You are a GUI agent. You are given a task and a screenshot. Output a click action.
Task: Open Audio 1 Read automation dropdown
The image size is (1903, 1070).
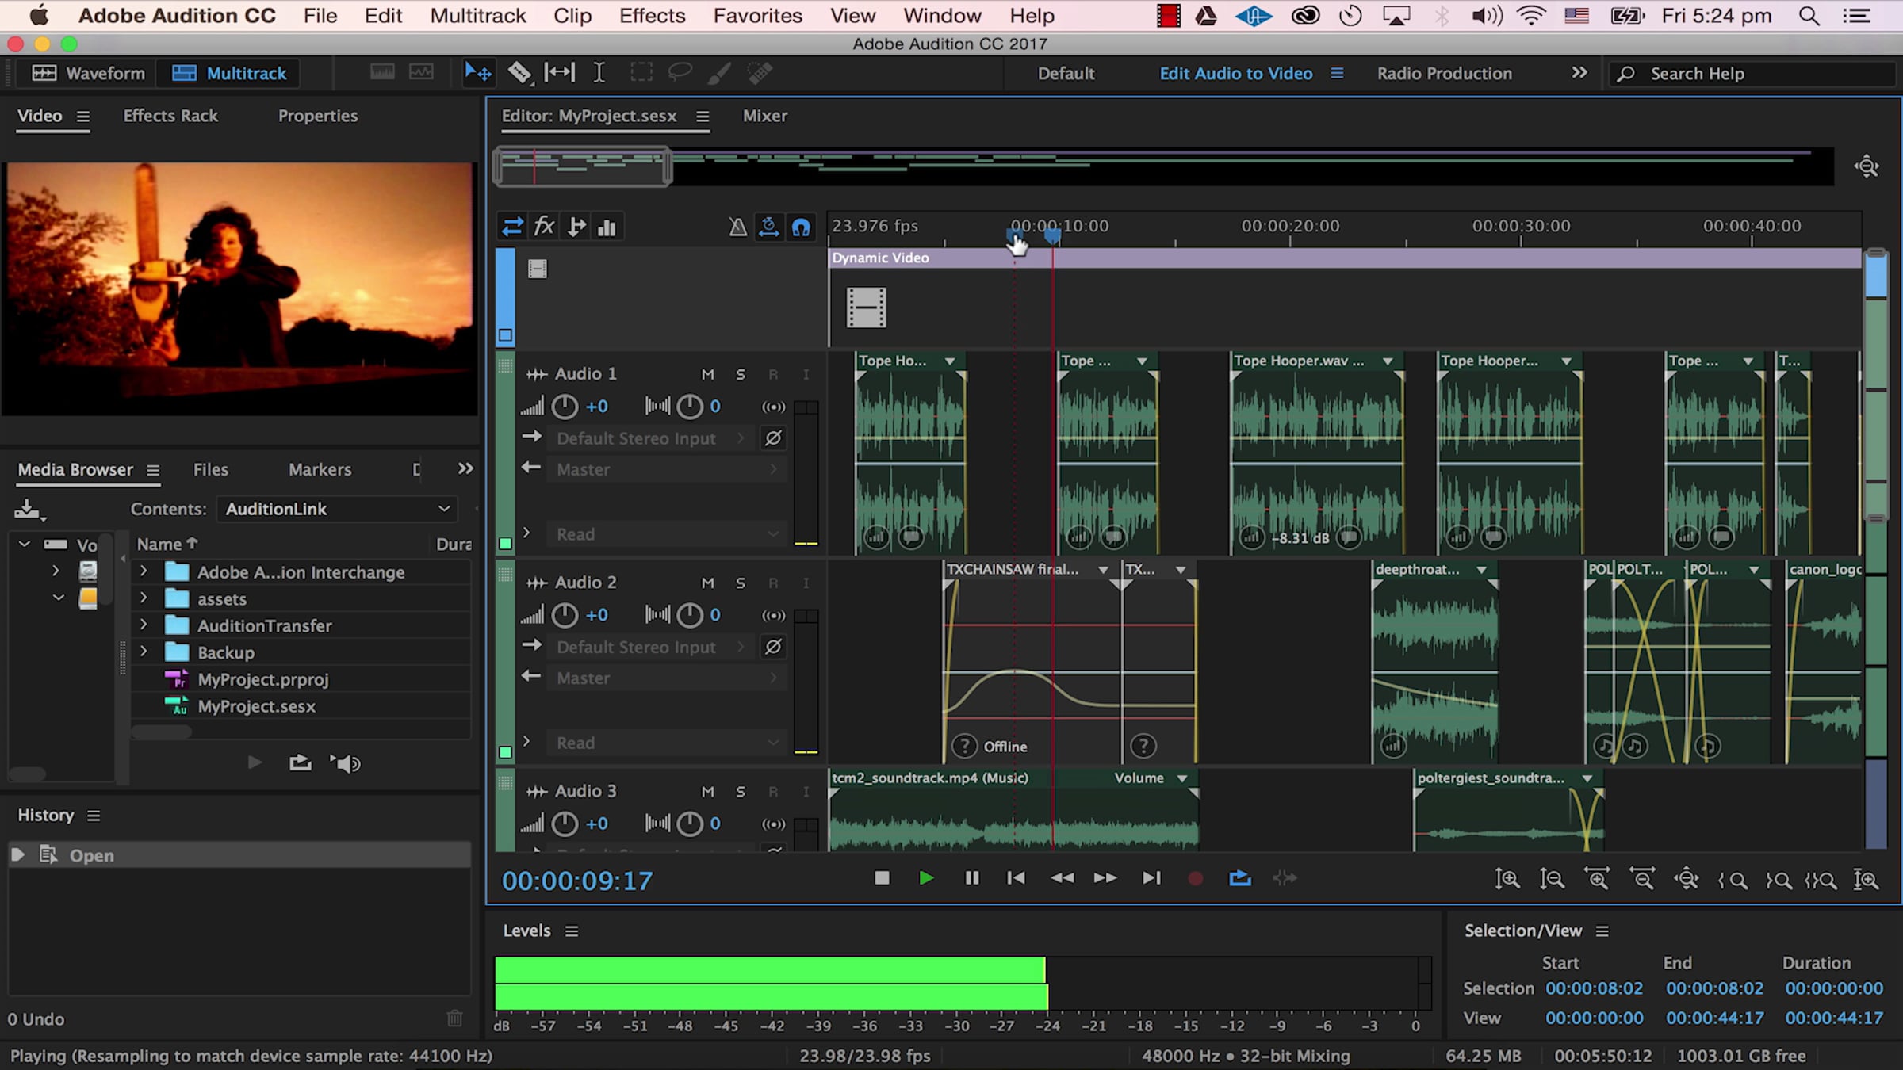(x=666, y=534)
